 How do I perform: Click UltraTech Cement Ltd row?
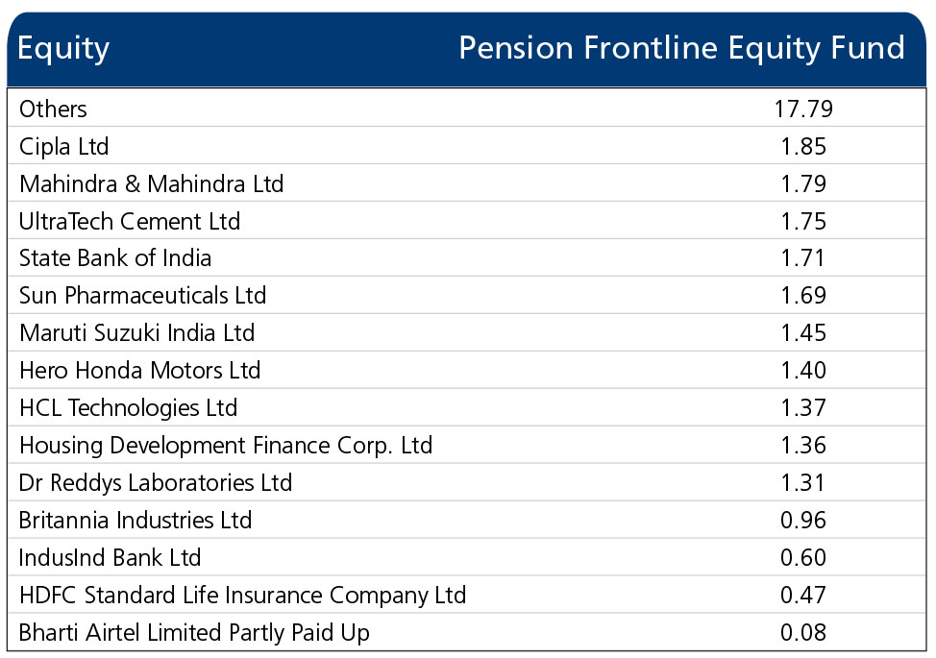pyautogui.click(x=467, y=221)
